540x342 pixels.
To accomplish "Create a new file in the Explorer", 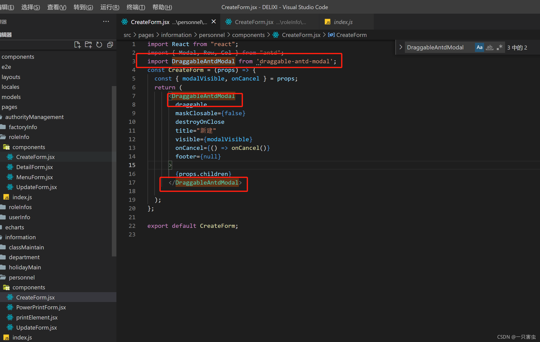I will point(77,45).
